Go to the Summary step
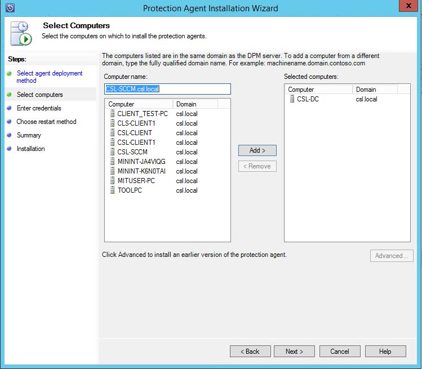Viewport: 422px width, 369px height. point(29,135)
